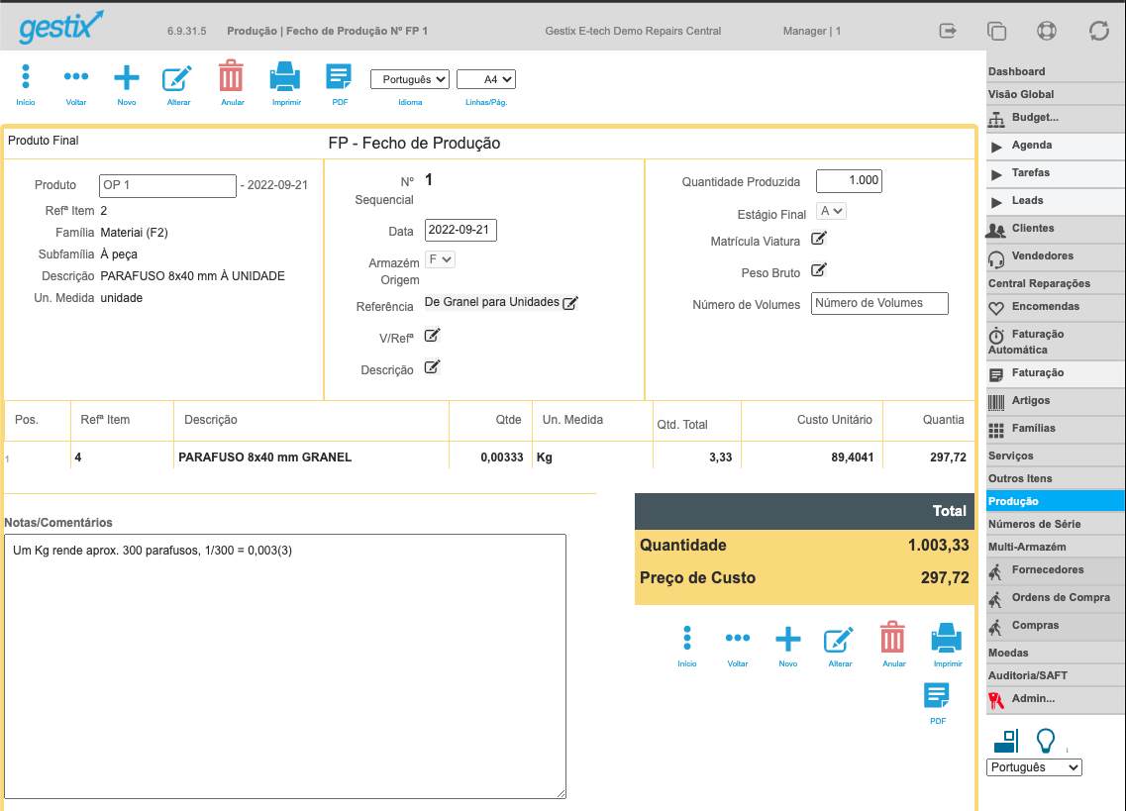Click the computer icon above sidebar language selector
Viewport: 1126px width, 811px height.
coord(1006,742)
